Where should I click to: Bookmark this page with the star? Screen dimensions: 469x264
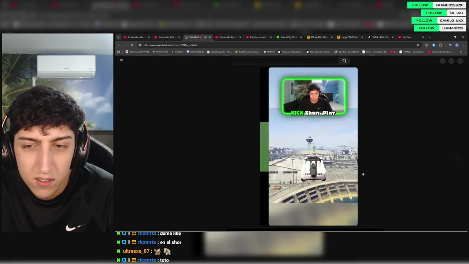(x=418, y=45)
